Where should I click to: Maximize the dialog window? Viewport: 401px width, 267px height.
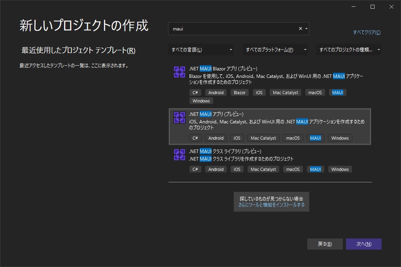[373, 7]
